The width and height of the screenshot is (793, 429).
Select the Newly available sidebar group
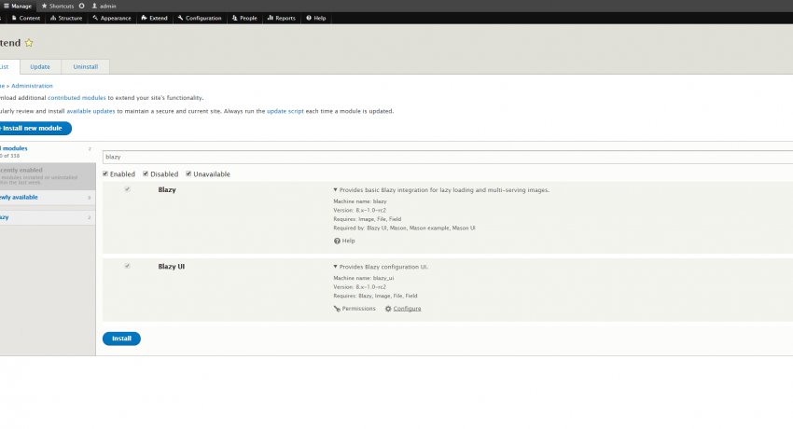[47, 198]
